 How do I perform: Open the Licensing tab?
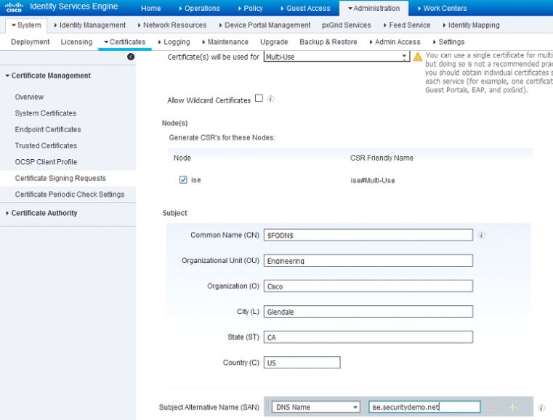(76, 41)
